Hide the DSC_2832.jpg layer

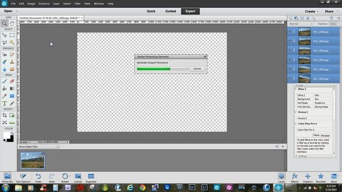(290, 69)
